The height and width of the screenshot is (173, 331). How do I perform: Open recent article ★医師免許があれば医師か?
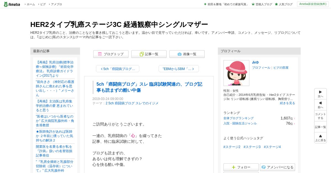[55, 136]
